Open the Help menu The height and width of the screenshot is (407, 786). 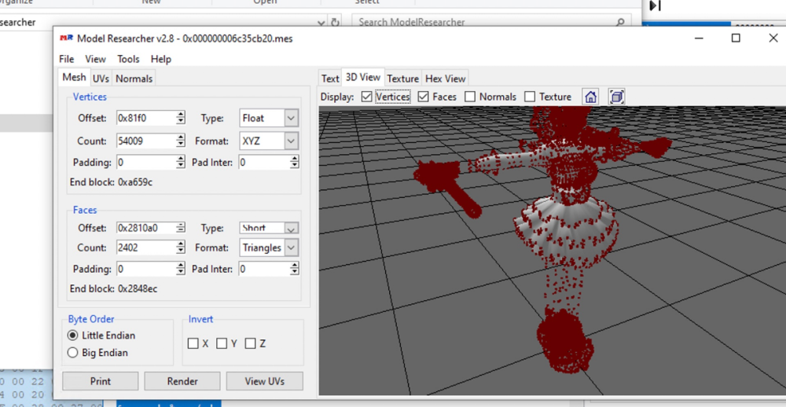tap(161, 59)
